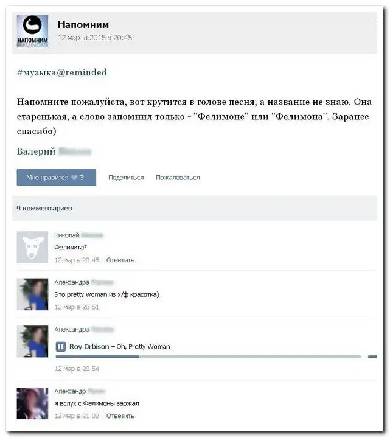Open Александр's avatar in last comment

[x=32, y=403]
